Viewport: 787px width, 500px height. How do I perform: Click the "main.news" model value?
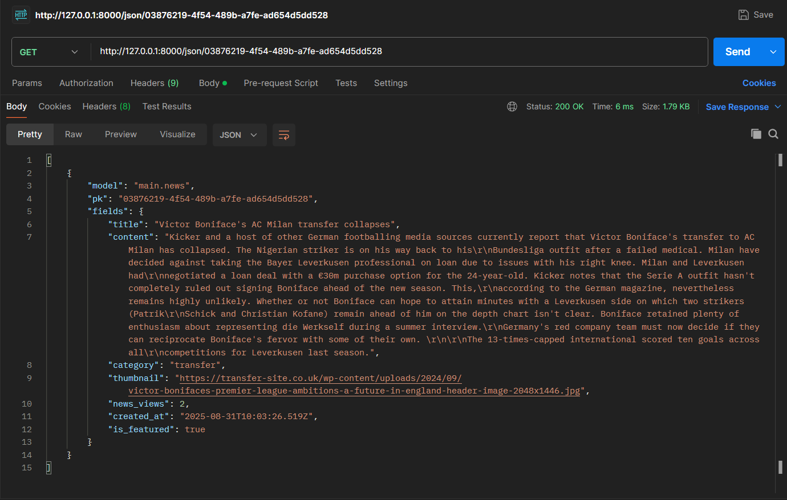pos(162,186)
